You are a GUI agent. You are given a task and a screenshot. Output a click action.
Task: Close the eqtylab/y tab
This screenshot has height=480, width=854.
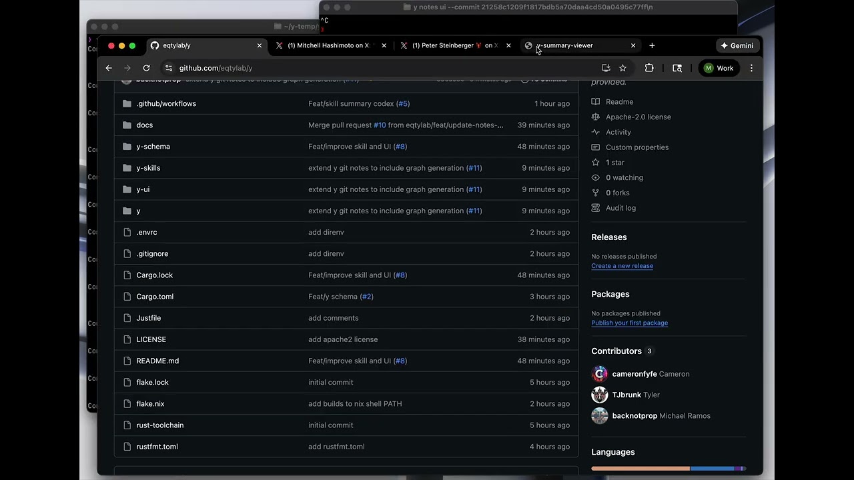(x=260, y=45)
